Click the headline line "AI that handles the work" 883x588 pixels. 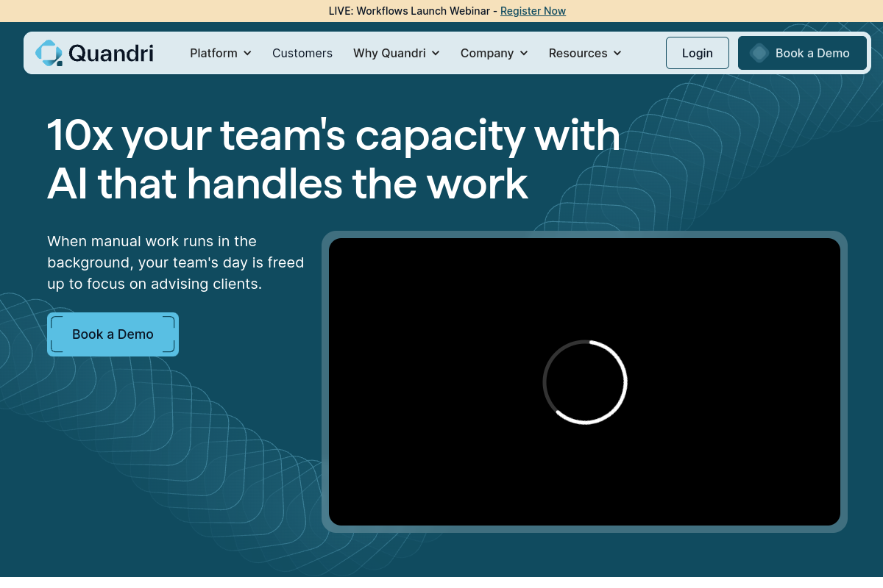tap(288, 184)
